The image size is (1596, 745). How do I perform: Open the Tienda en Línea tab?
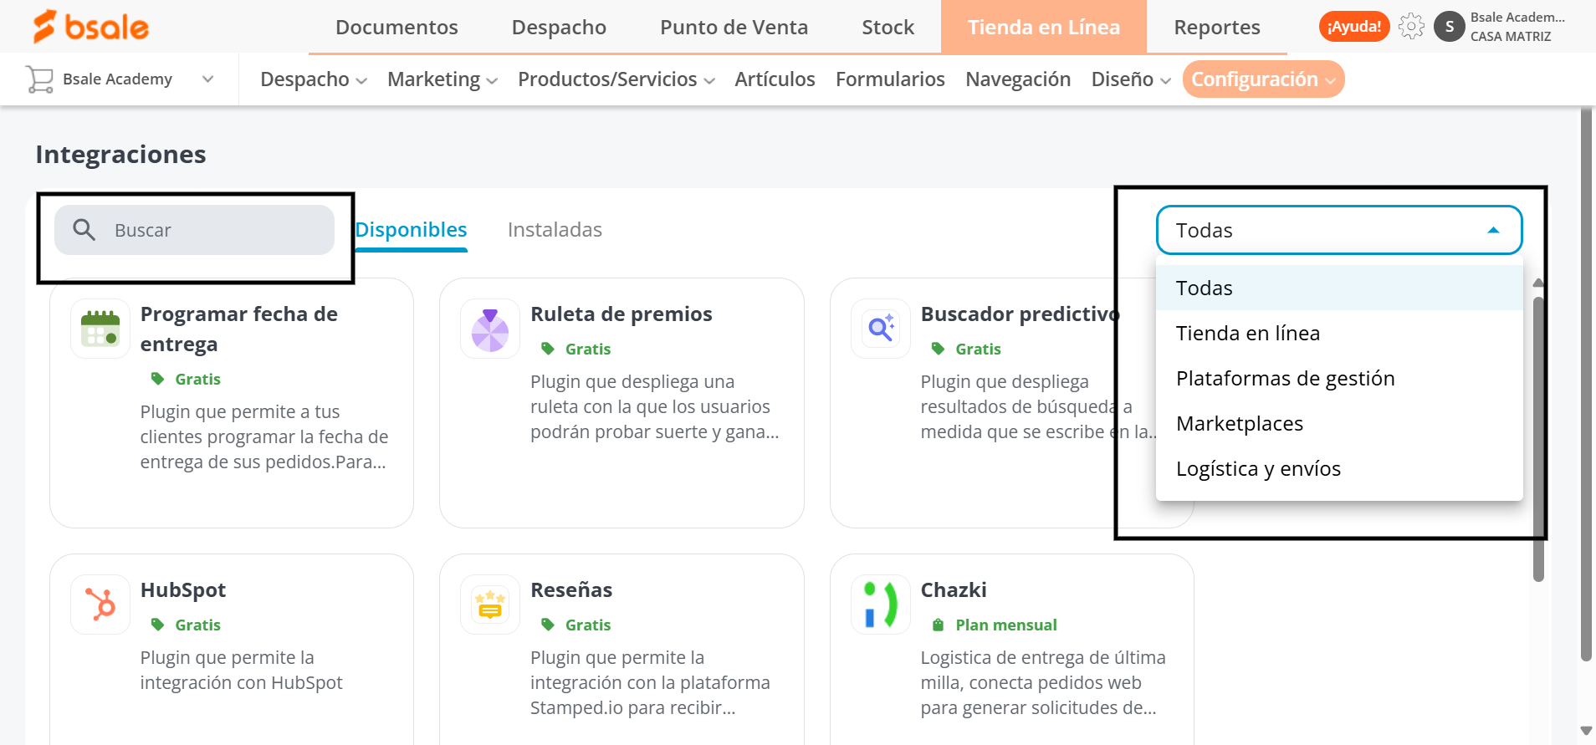click(x=1043, y=27)
